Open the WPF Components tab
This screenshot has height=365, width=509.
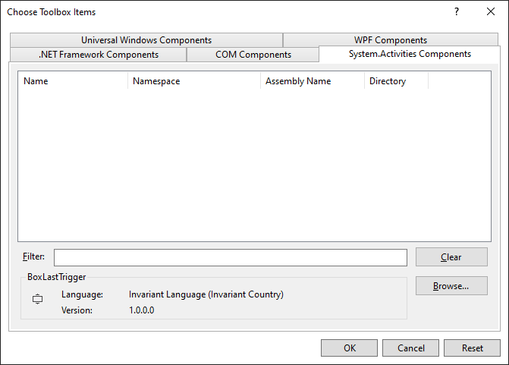tap(390, 40)
